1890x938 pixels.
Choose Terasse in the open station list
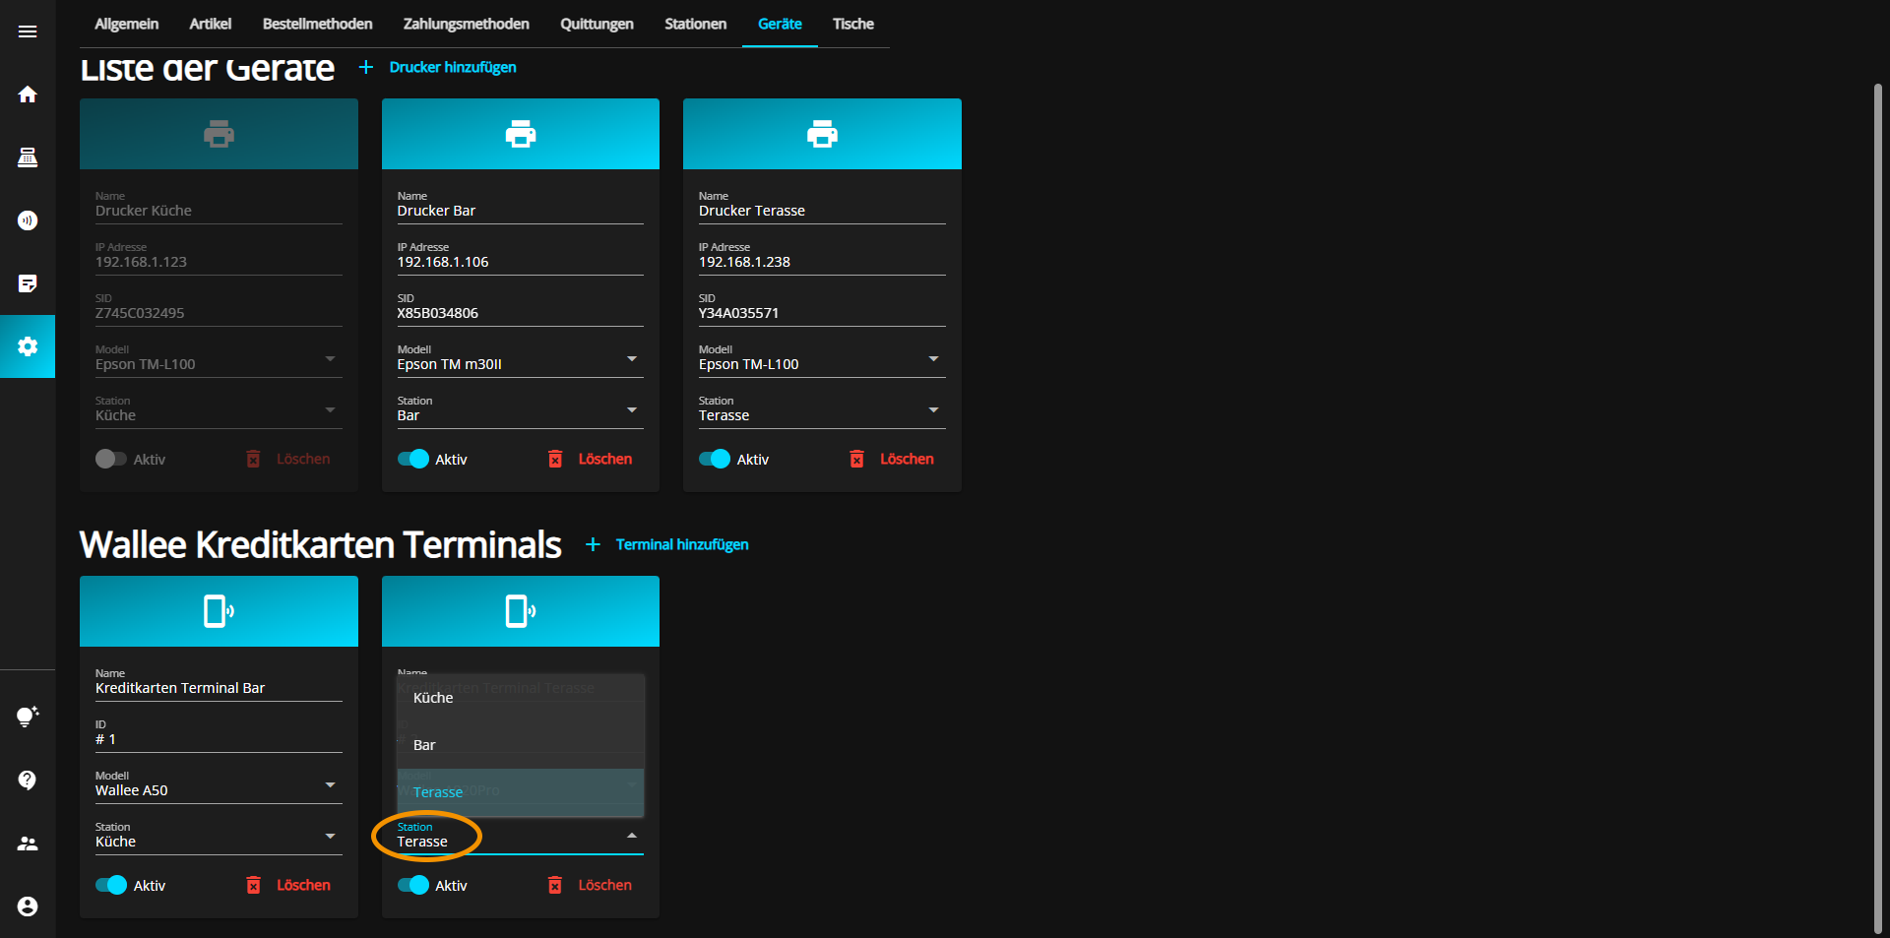click(521, 792)
